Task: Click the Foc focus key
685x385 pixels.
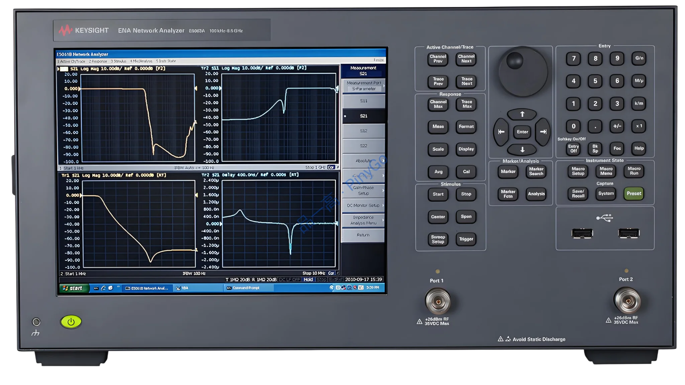Action: point(617,149)
